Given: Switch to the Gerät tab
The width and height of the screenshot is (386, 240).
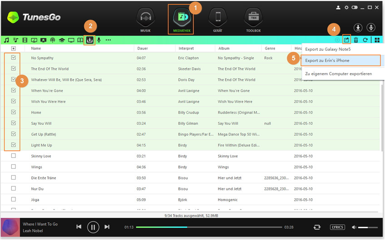Looking at the screenshot, I should coord(218,20).
